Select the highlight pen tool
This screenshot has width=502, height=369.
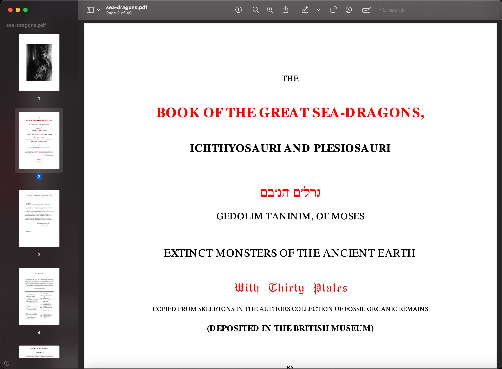coord(305,10)
